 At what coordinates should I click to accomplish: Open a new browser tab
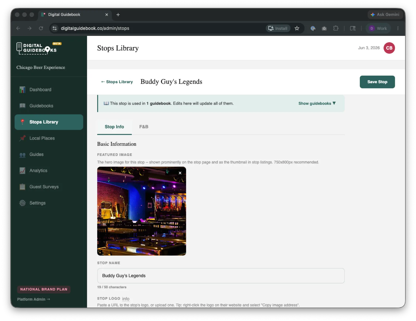[x=118, y=15]
